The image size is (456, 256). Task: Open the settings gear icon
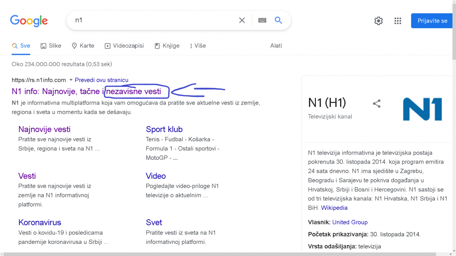point(379,21)
